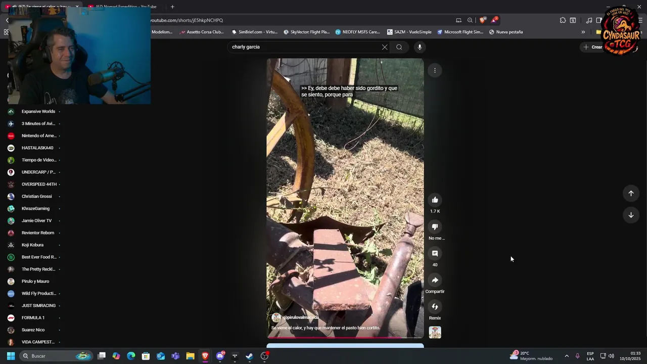
Task: Open the Brave Shields icon
Action: click(x=482, y=20)
